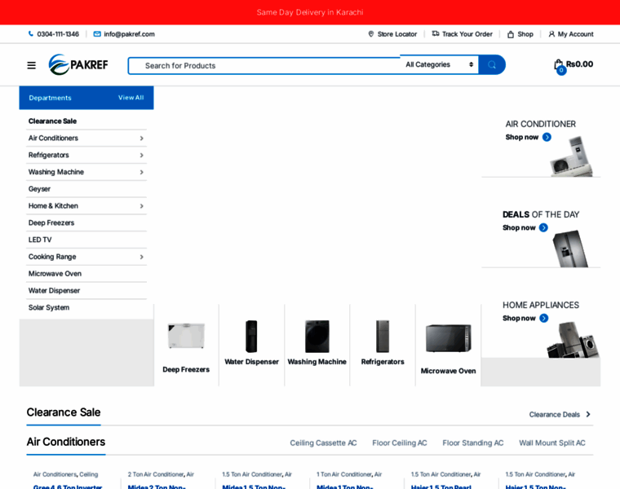Open the All Categories dropdown
Screen dimensions: 620x489
[439, 64]
